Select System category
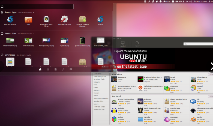213x126 pixels. [x=96, y=104]
